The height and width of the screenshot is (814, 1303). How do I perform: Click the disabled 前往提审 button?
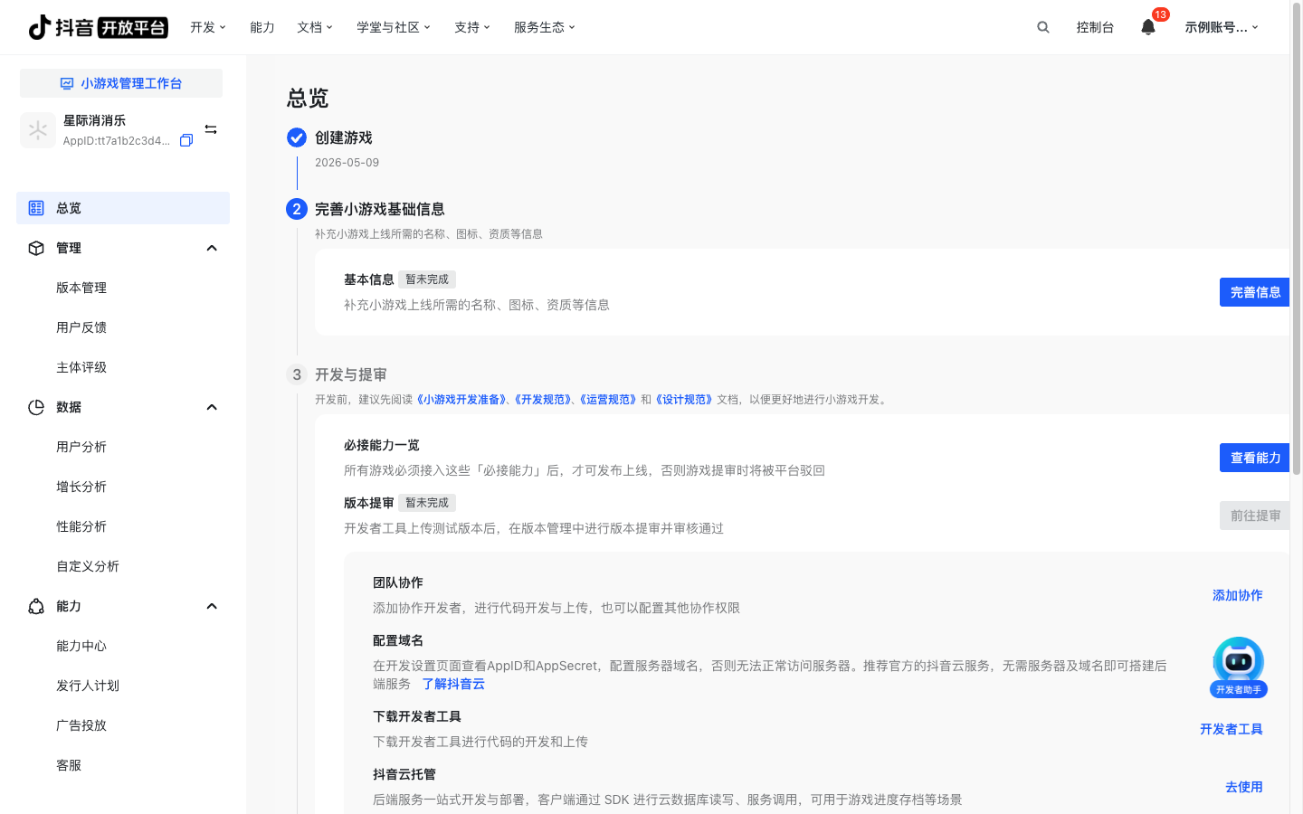pyautogui.click(x=1254, y=516)
